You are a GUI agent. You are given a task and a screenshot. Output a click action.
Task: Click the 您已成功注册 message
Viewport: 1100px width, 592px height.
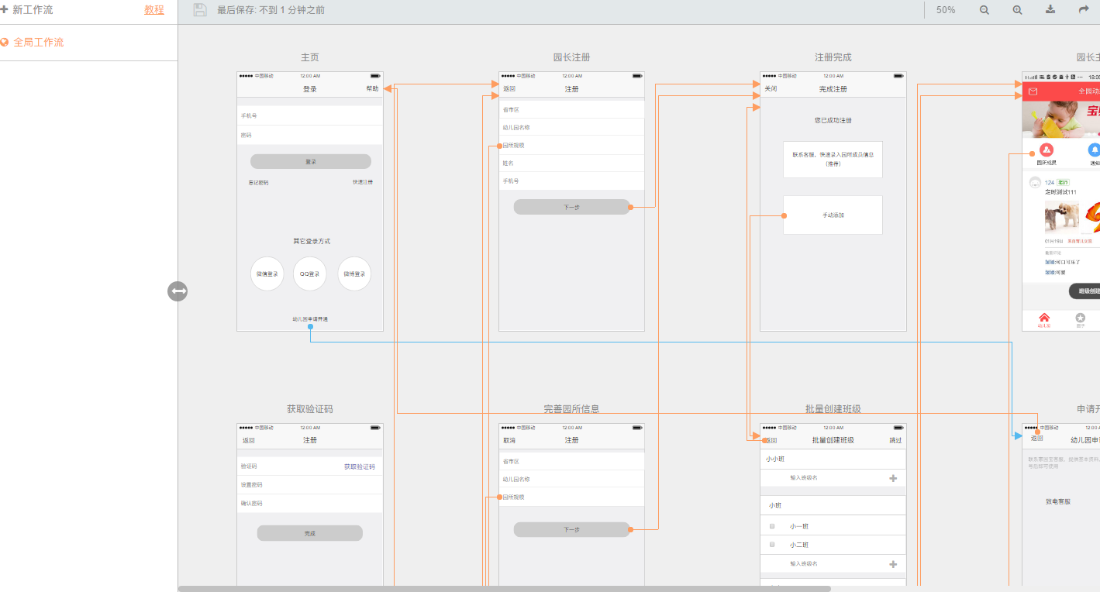833,120
